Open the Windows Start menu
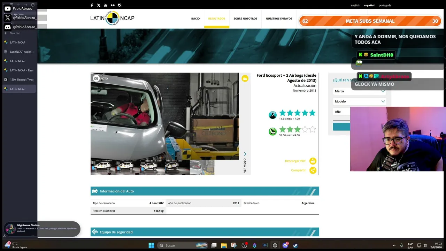446x251 pixels. 151,245
